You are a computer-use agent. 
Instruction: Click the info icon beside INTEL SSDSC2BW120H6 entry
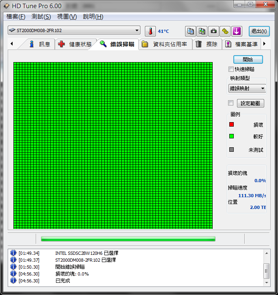tap(13, 253)
